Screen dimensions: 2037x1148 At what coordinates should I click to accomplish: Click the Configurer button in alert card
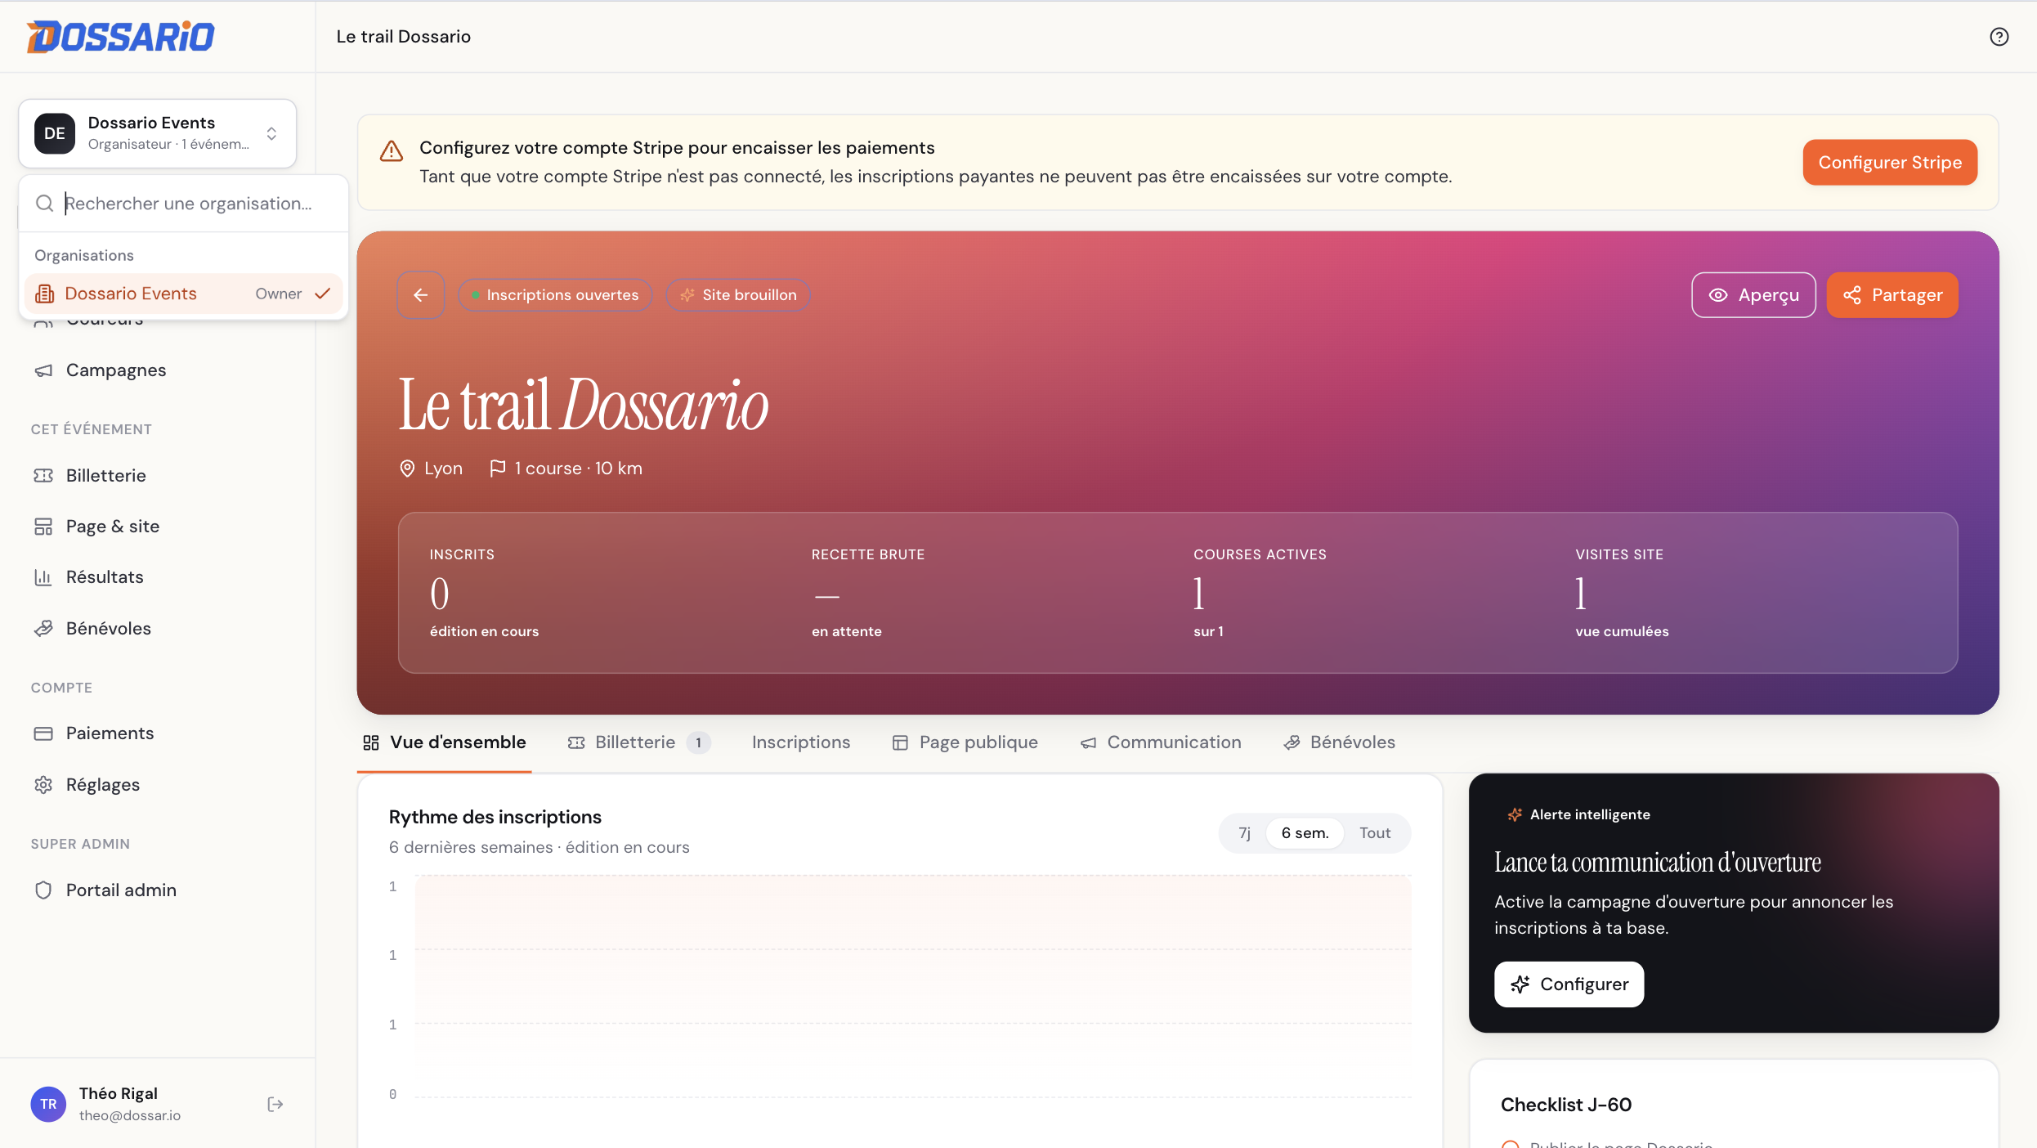pyautogui.click(x=1569, y=984)
